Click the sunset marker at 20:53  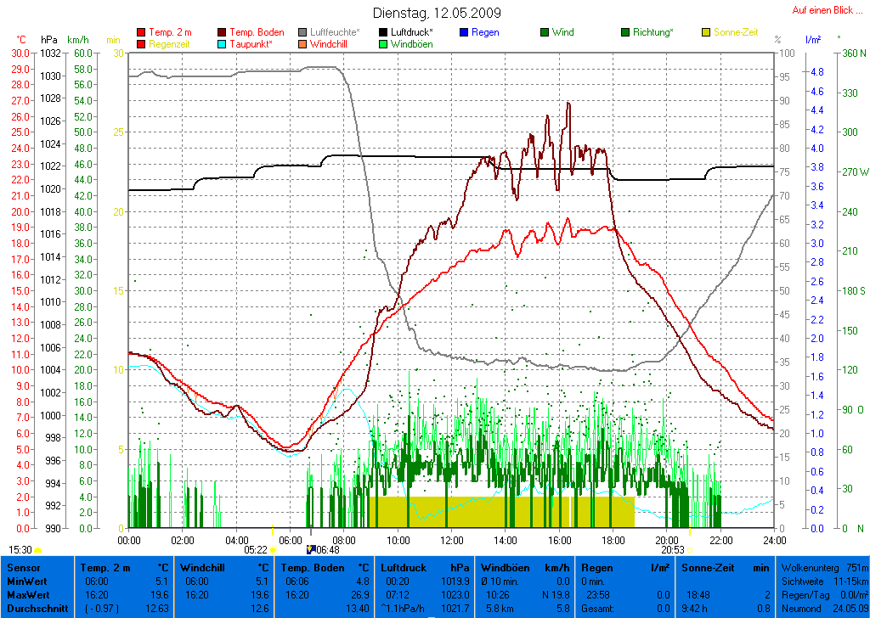tap(690, 550)
